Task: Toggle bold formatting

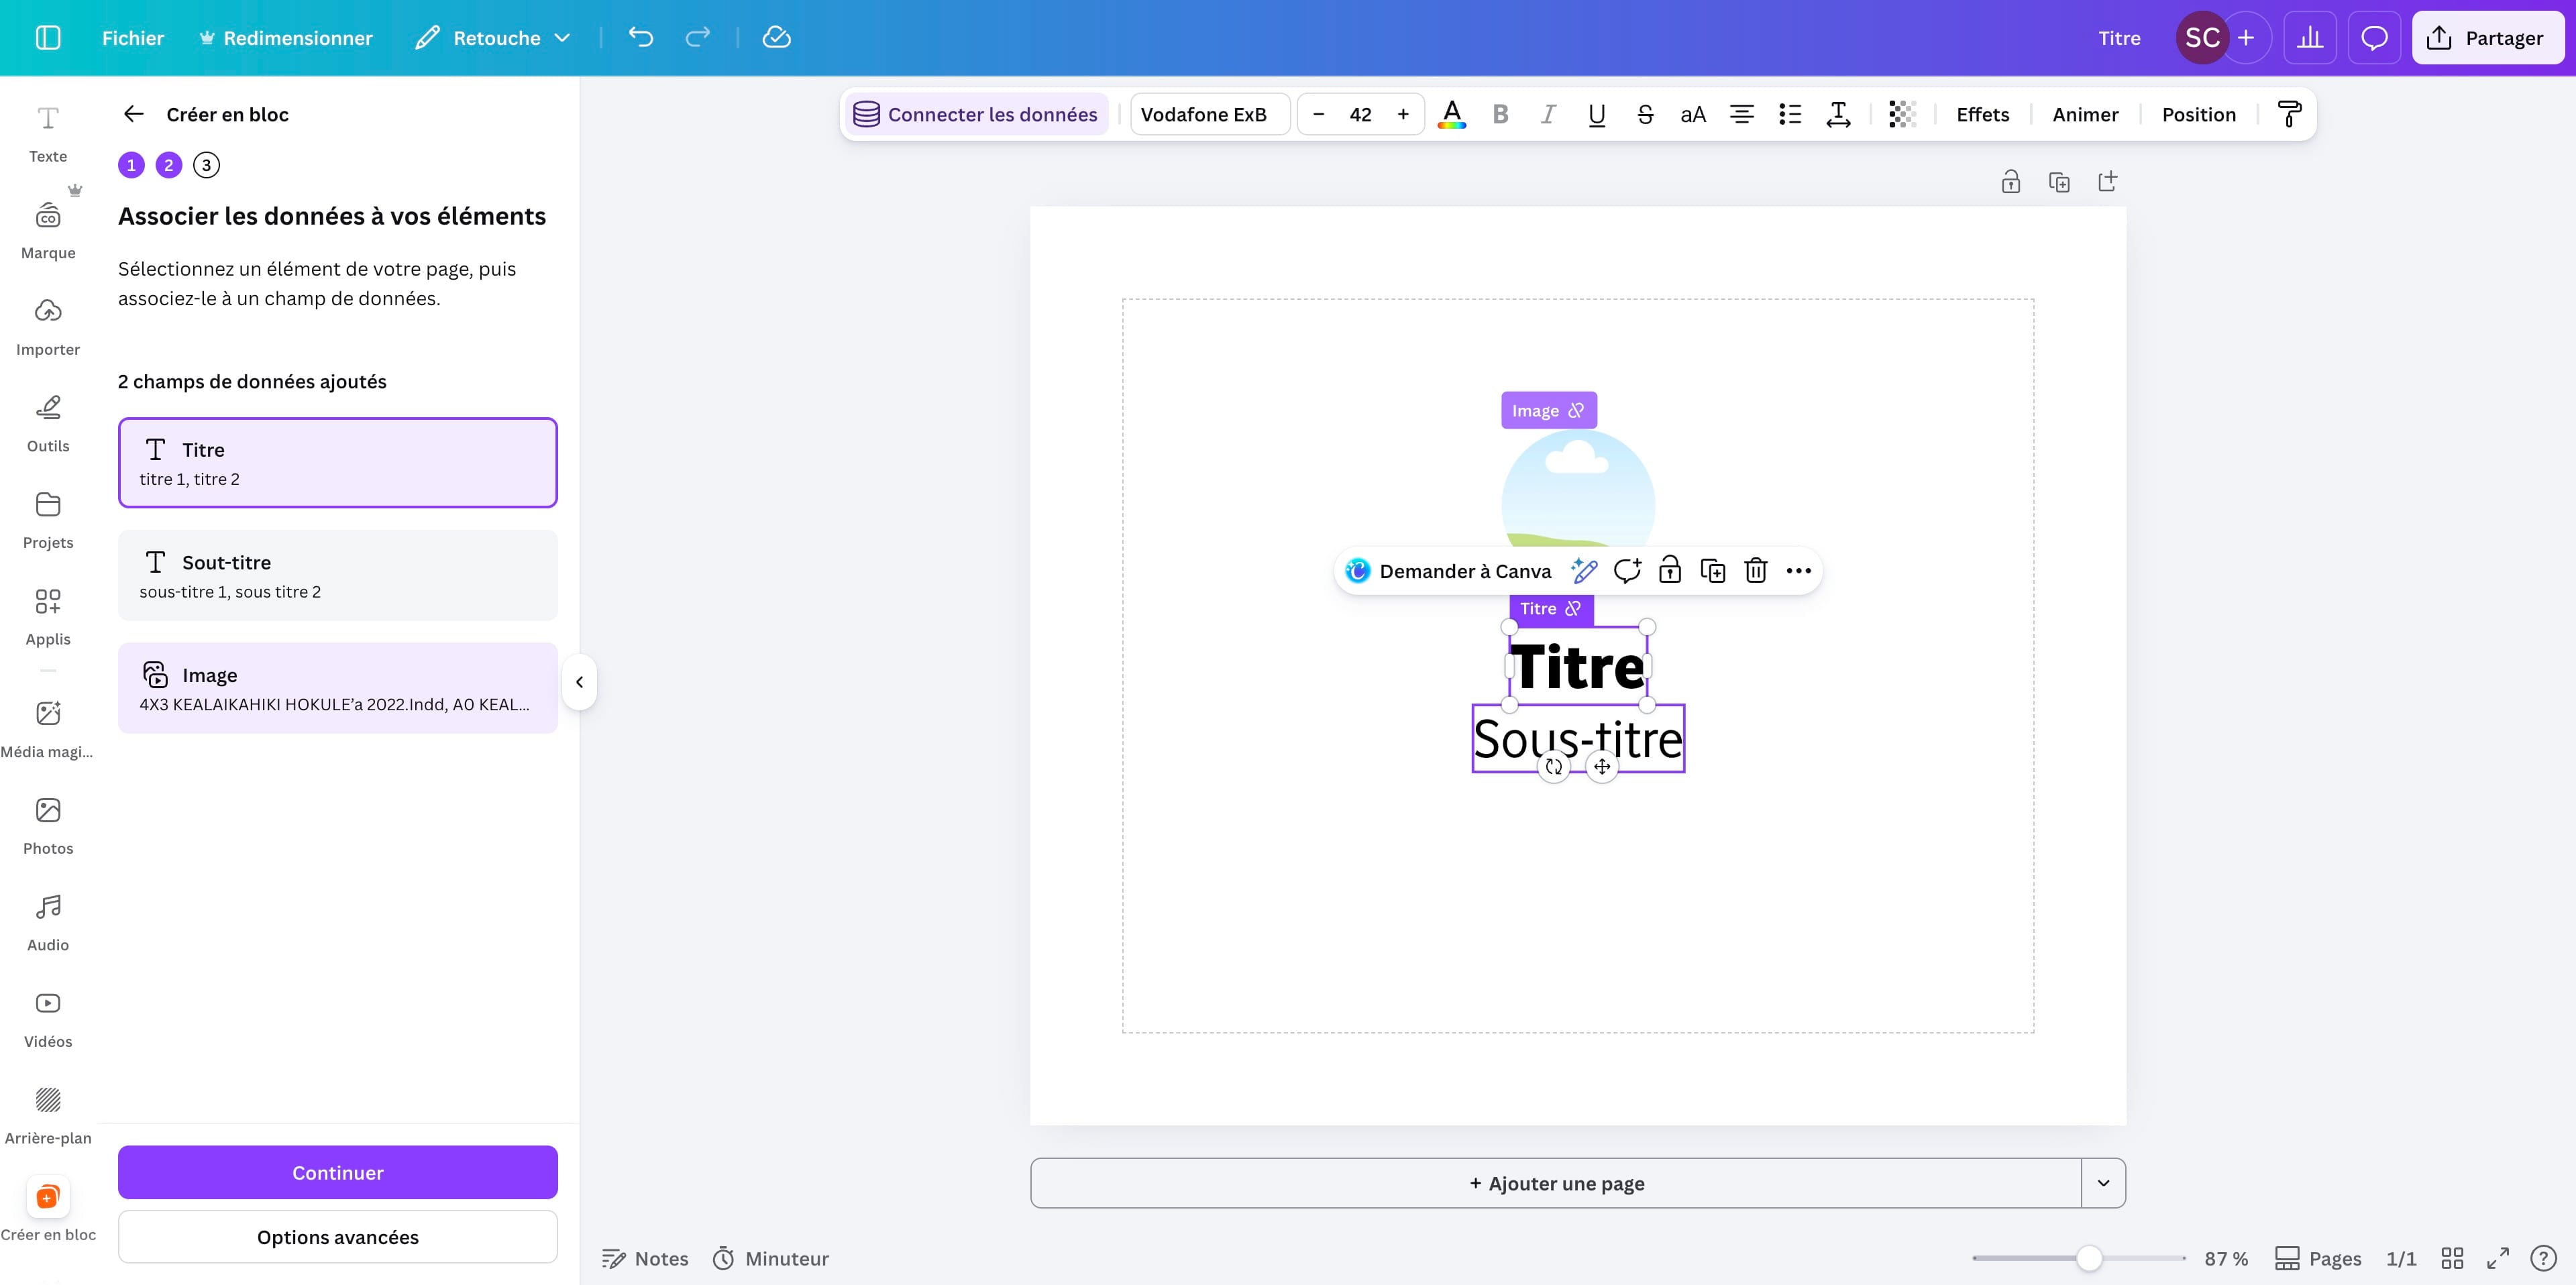Action: [x=1500, y=115]
